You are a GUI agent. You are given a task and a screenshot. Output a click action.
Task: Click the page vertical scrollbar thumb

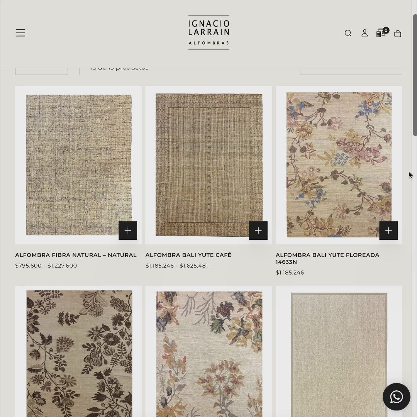point(415,75)
